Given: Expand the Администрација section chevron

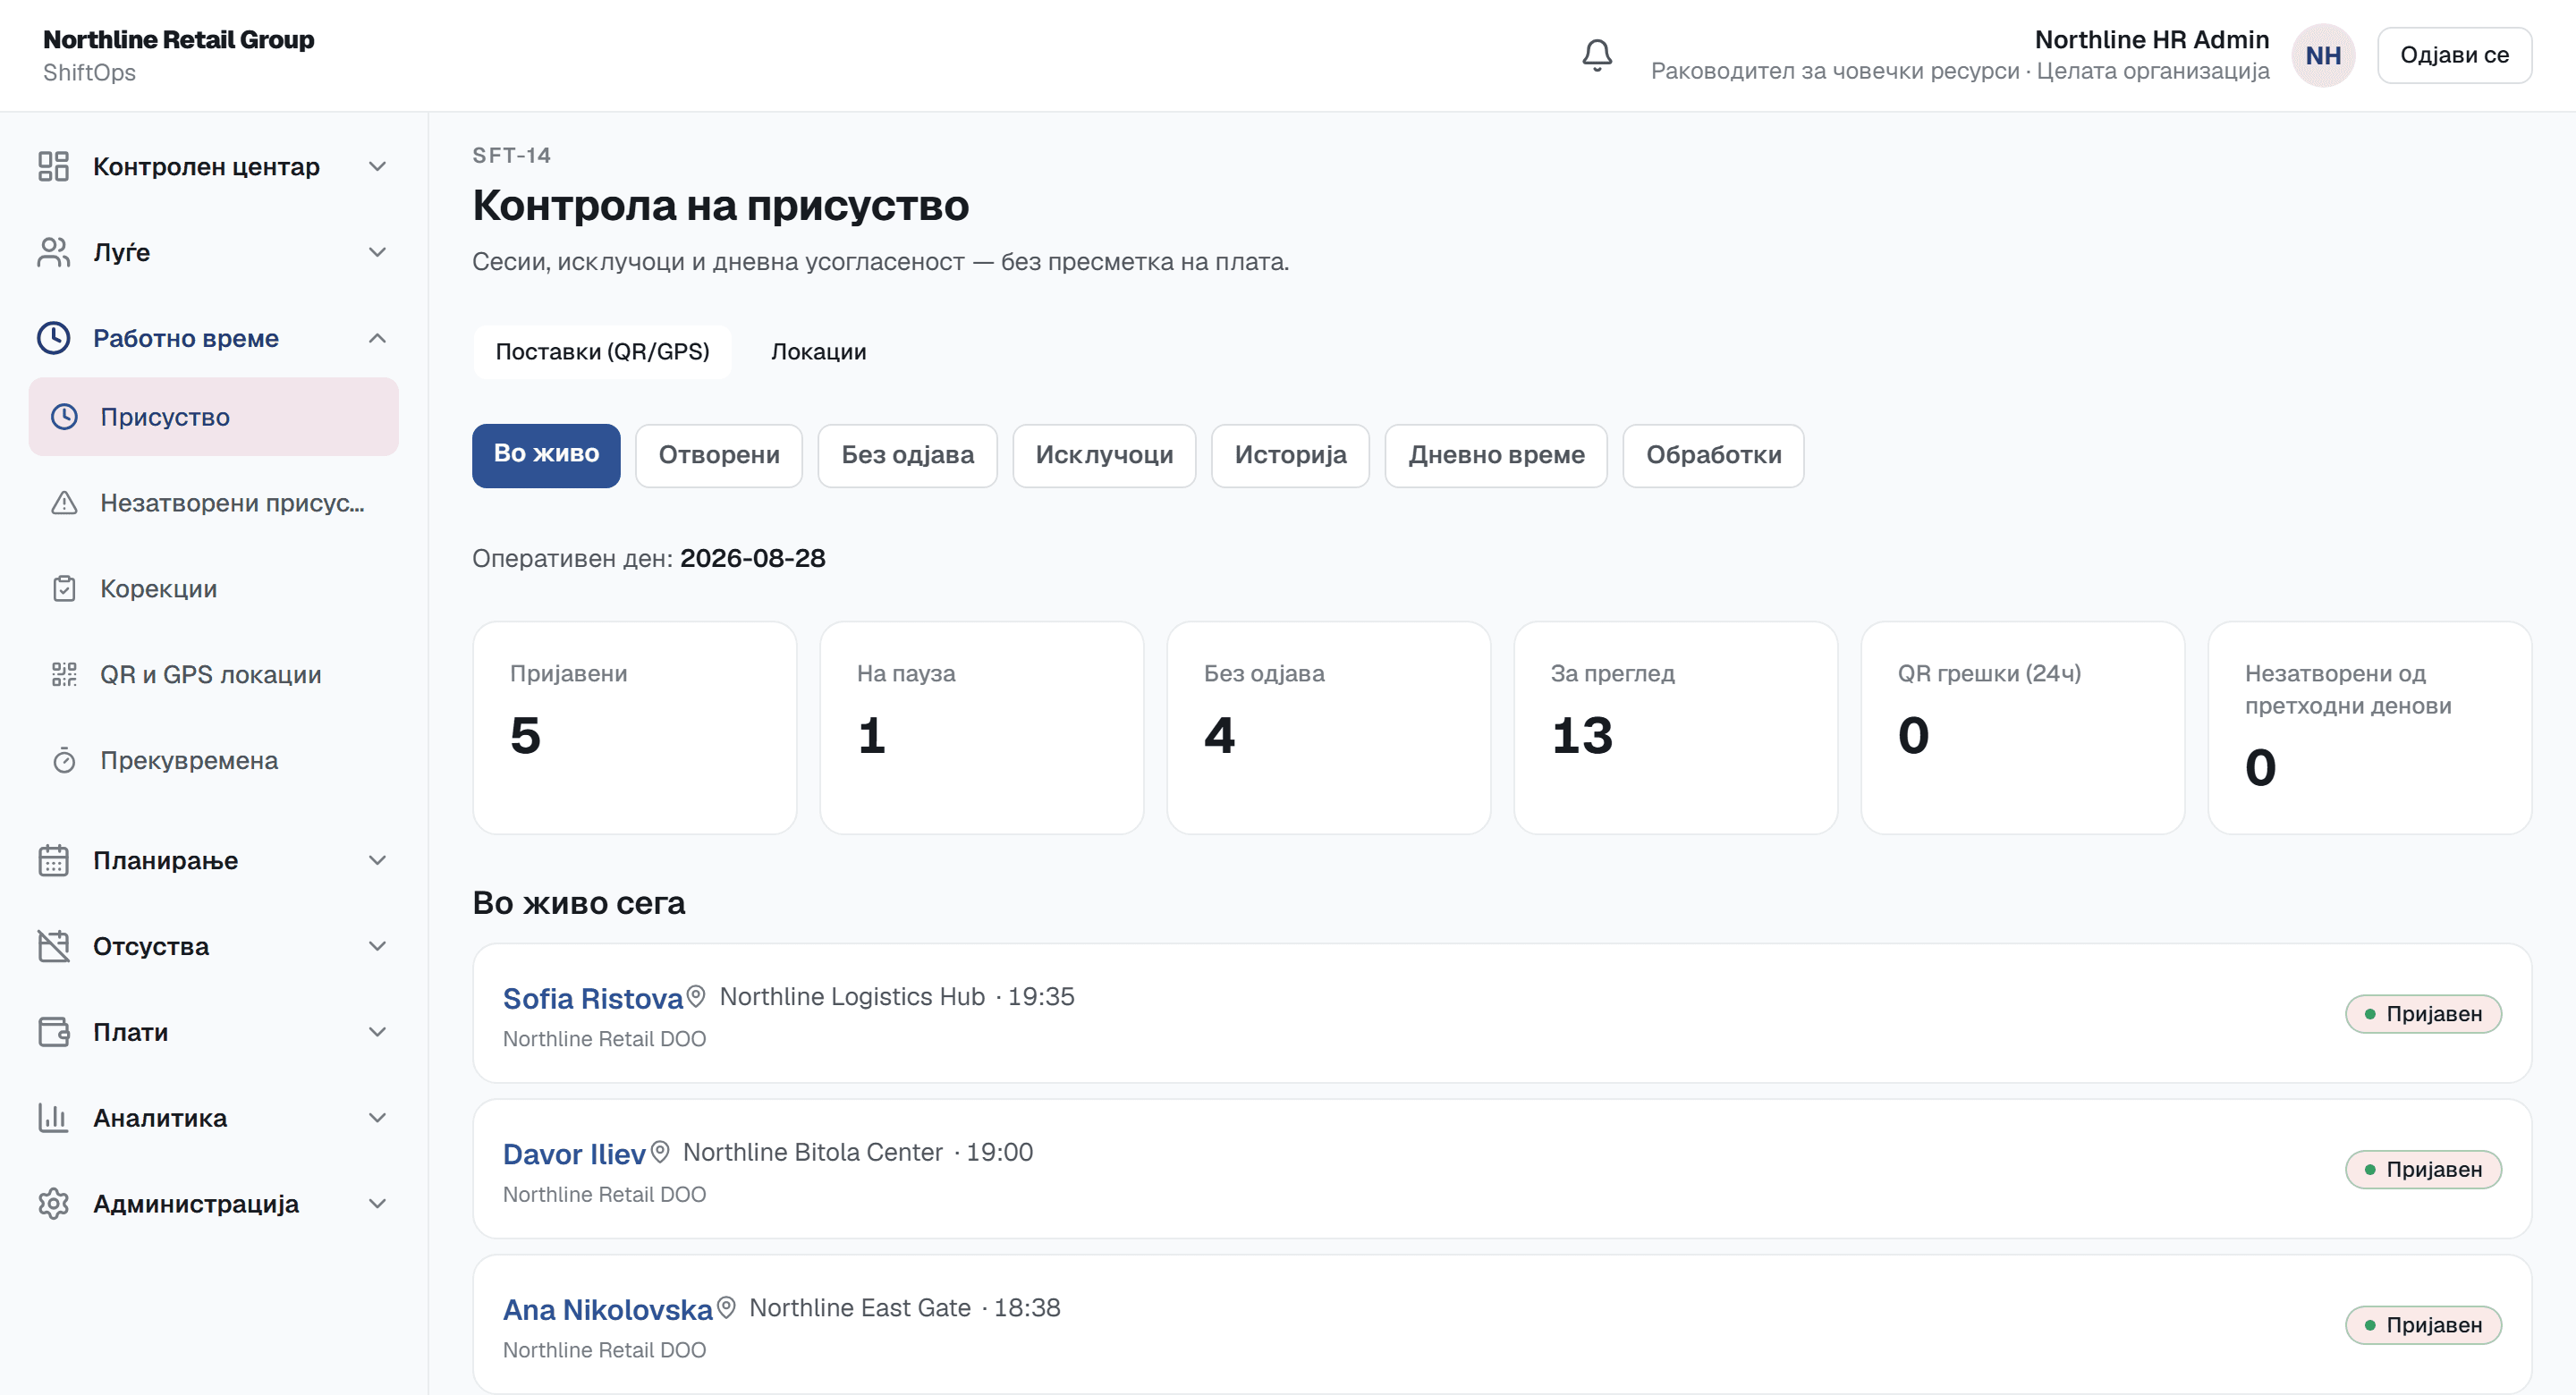Looking at the screenshot, I should tap(377, 1204).
